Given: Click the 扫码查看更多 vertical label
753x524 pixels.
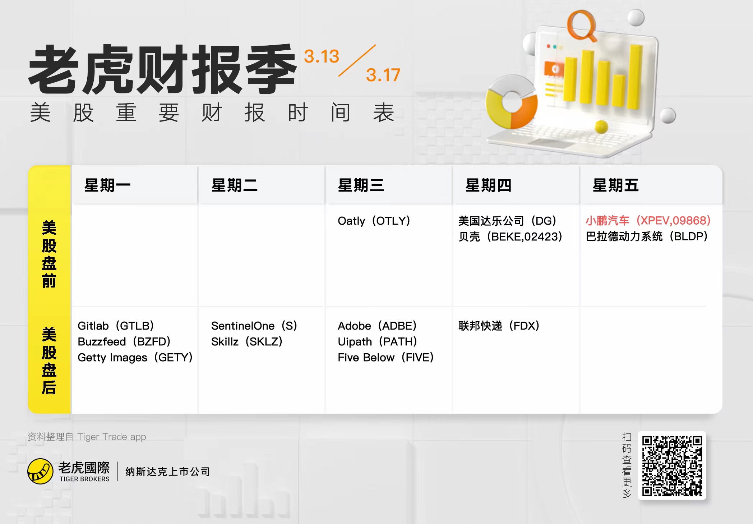Looking at the screenshot, I should 627,465.
